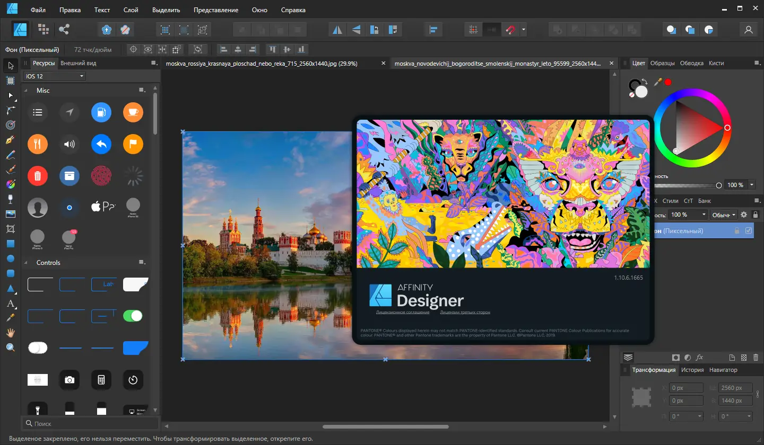
Task: Switch to the История tab
Action: point(692,370)
